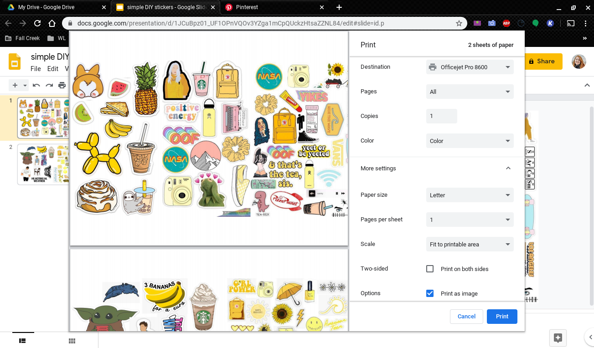
Task: Disable the Print as image checkbox
Action: 430,293
